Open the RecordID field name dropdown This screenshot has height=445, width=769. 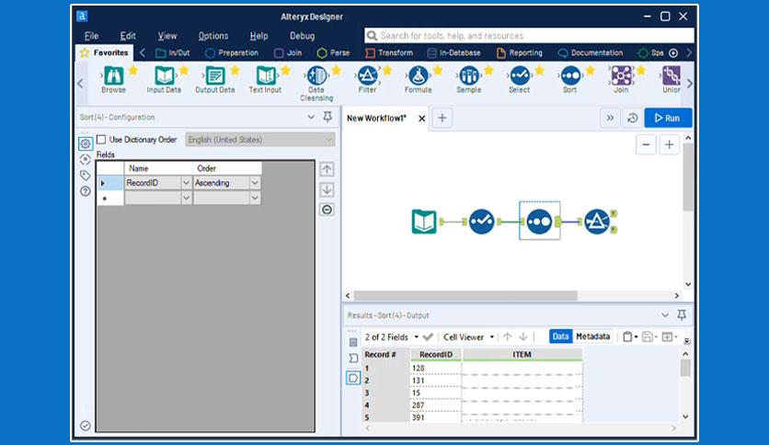[x=186, y=183]
